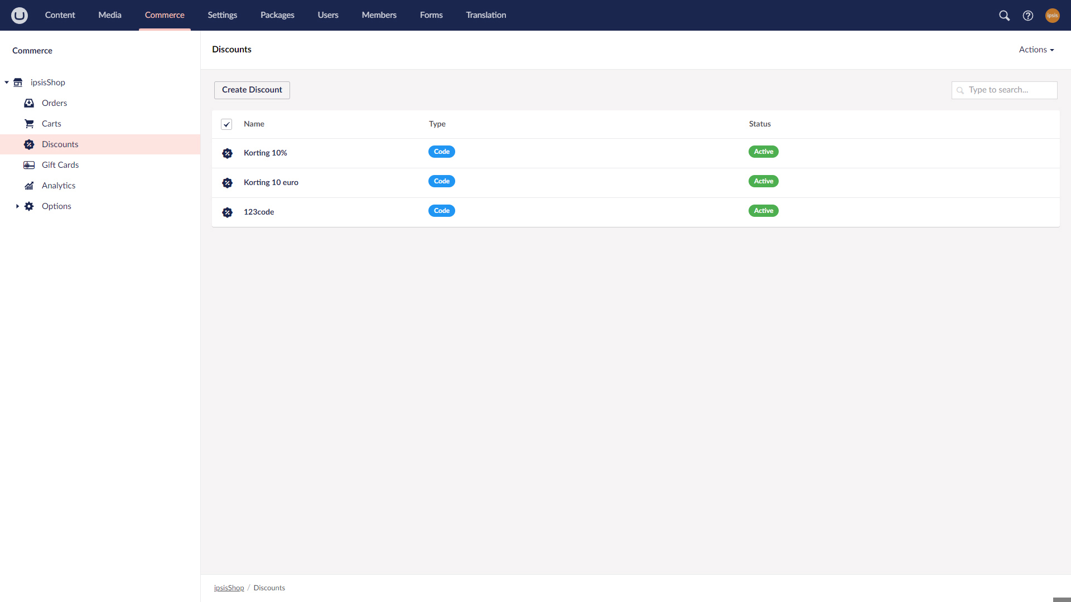Follow the ipsisShop breadcrumb link
This screenshot has width=1071, height=602.
click(x=229, y=588)
